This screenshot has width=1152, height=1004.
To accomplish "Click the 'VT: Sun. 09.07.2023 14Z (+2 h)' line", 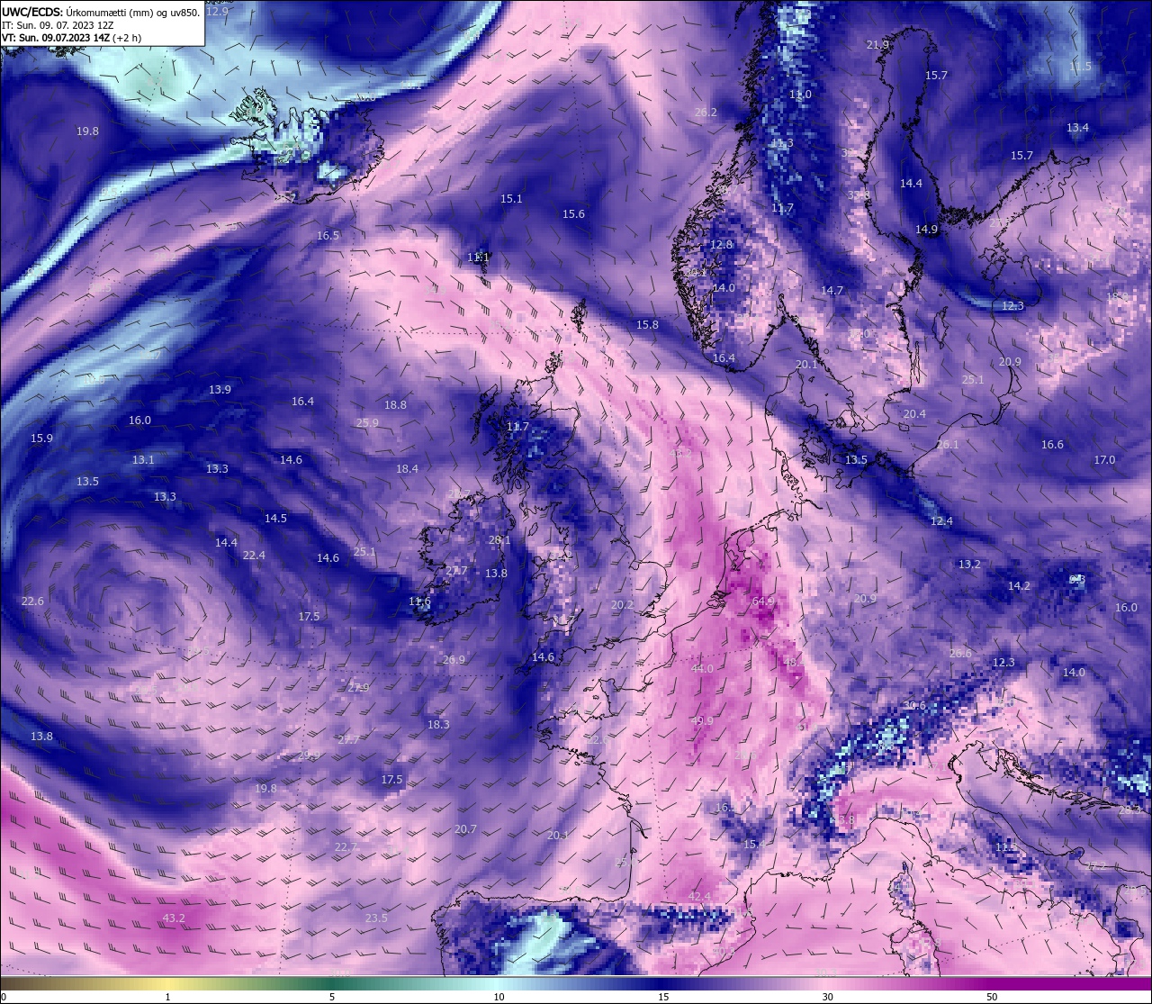I will [71, 38].
